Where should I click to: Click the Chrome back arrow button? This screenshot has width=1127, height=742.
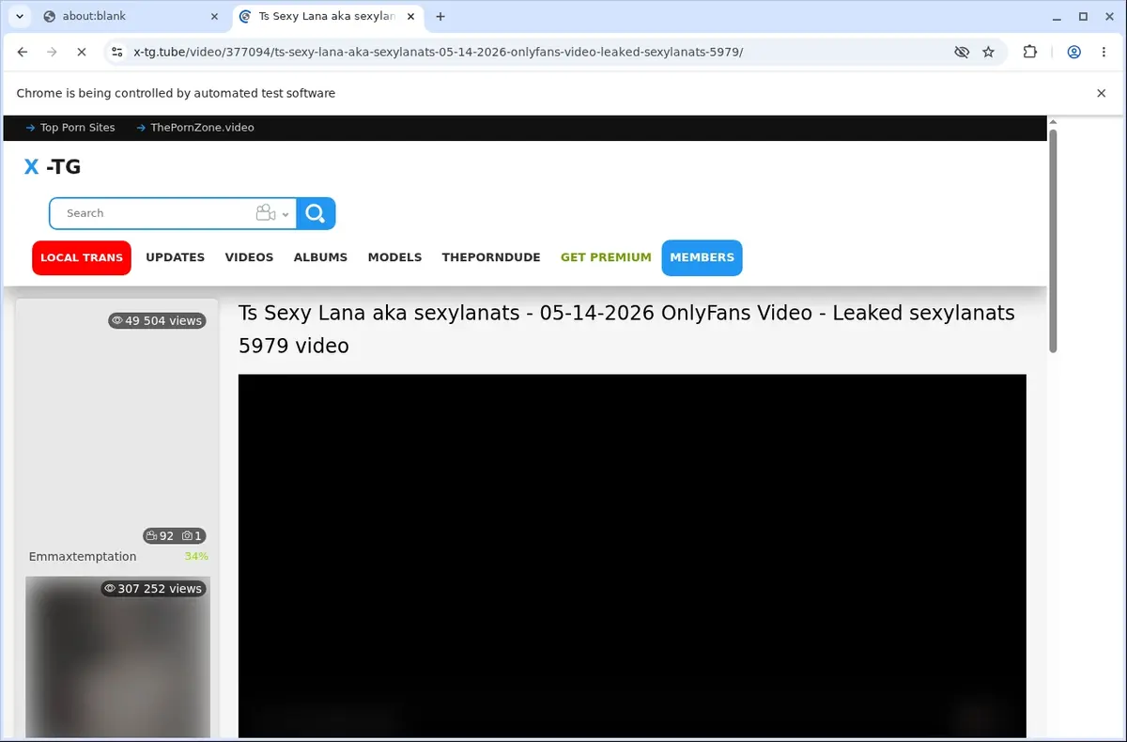coord(23,53)
